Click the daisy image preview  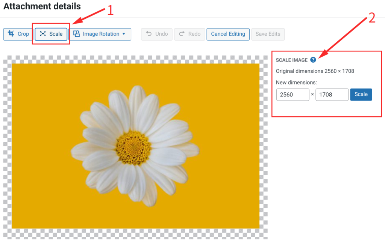coord(135,146)
